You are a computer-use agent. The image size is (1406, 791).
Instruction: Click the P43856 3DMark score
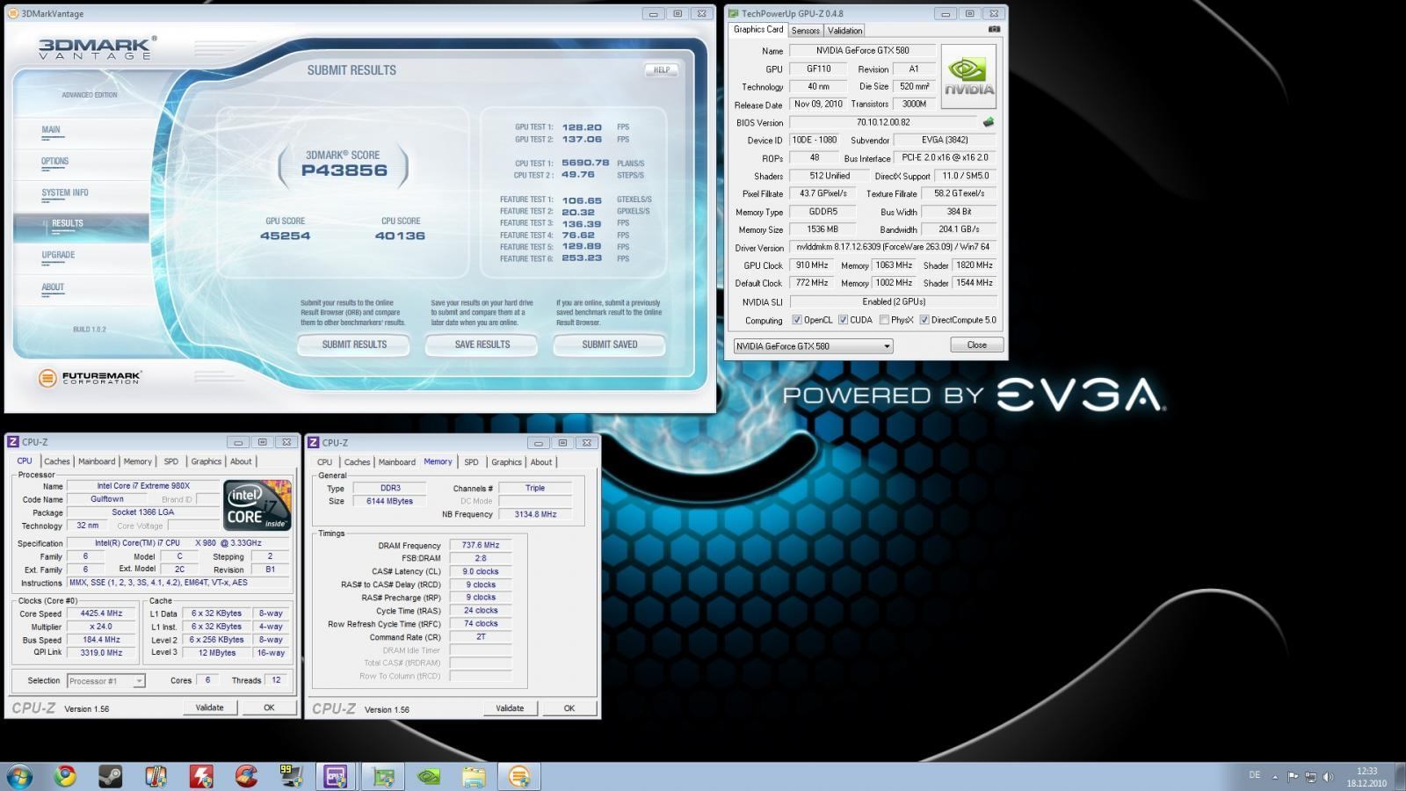click(x=344, y=171)
